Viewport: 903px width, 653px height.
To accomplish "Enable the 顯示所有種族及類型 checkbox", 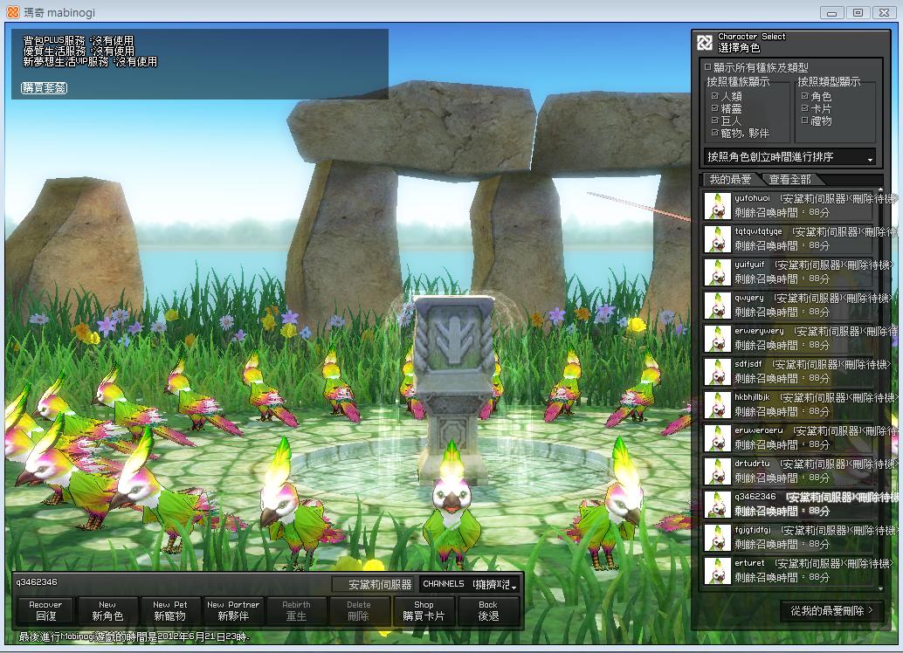I will (708, 67).
